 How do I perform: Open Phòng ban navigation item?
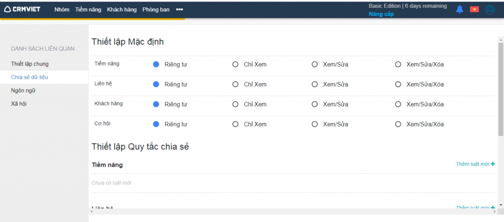click(x=156, y=9)
